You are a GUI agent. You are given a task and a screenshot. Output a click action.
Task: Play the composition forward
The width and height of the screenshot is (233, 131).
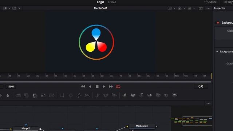tap(104, 87)
